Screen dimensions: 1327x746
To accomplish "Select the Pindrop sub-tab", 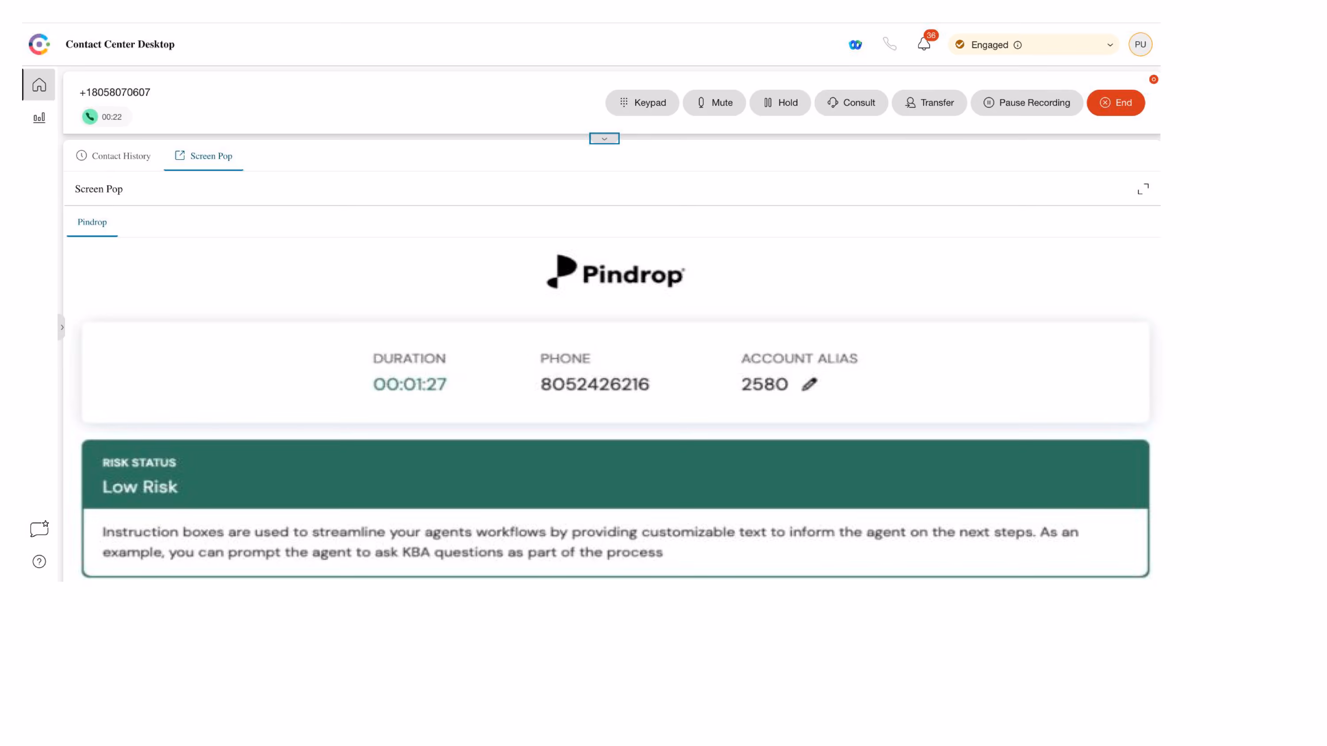I will 92,222.
